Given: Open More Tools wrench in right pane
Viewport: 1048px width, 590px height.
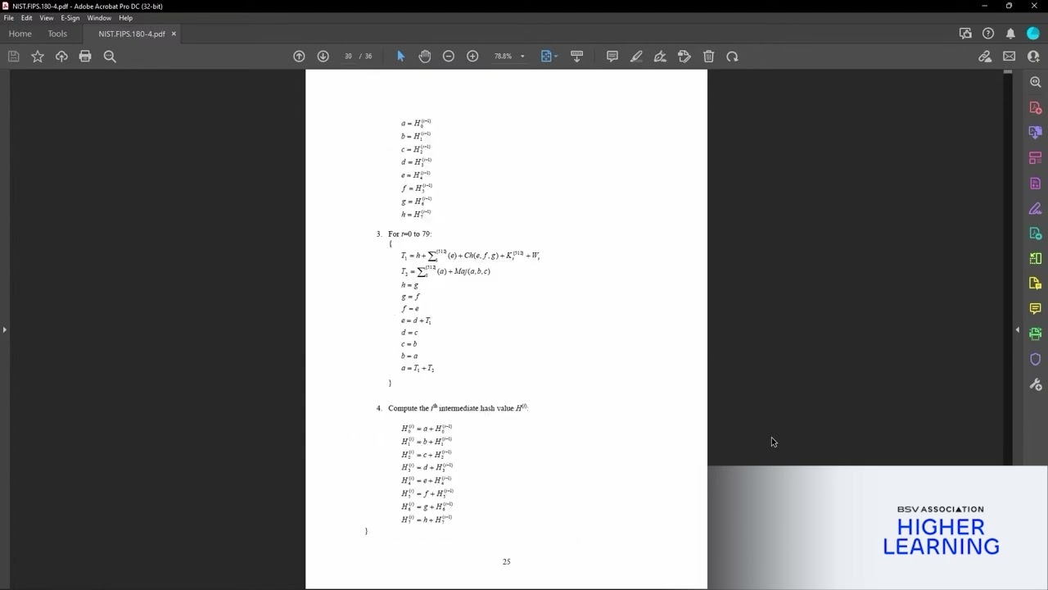Looking at the screenshot, I should click(1036, 384).
